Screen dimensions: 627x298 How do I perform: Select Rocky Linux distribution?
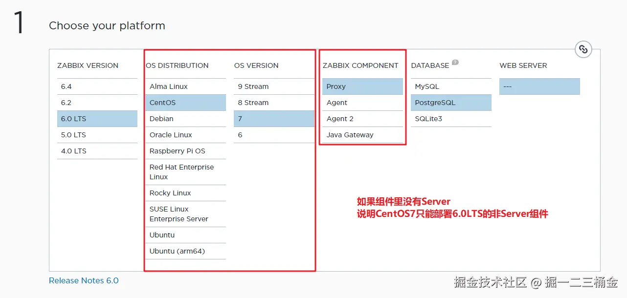click(x=186, y=193)
